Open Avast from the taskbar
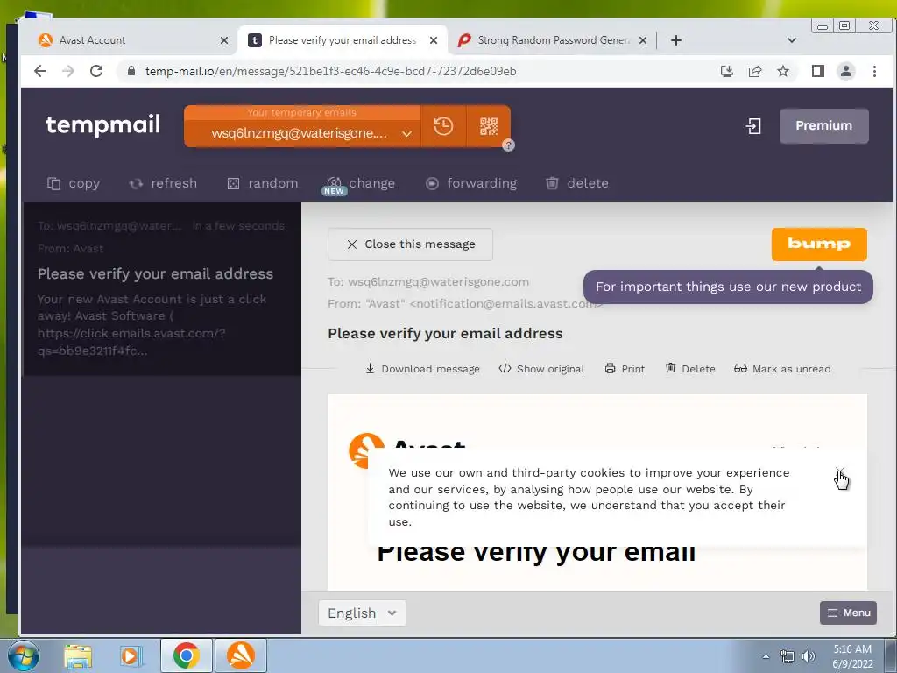 [x=241, y=655]
